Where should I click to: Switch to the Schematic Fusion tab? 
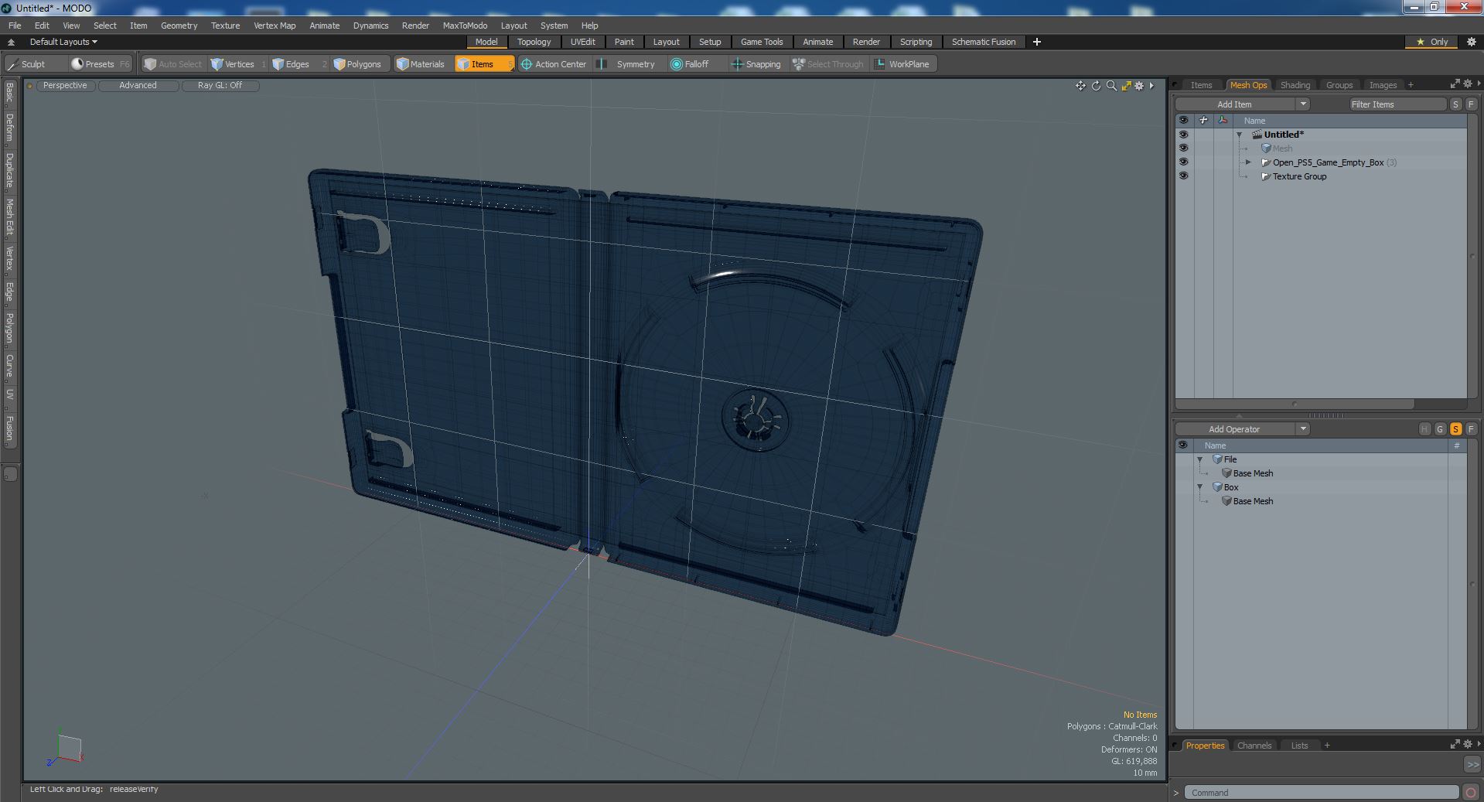pos(983,42)
